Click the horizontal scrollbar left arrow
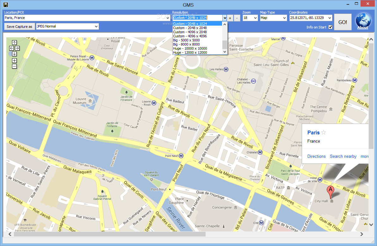 pyautogui.click(x=10, y=234)
